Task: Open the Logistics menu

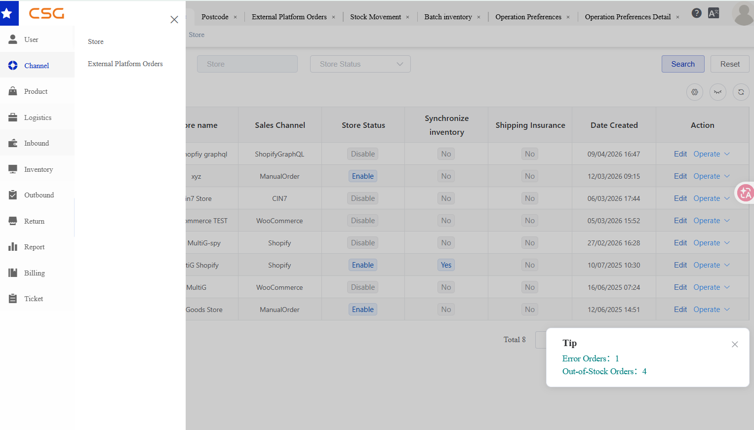Action: click(37, 117)
